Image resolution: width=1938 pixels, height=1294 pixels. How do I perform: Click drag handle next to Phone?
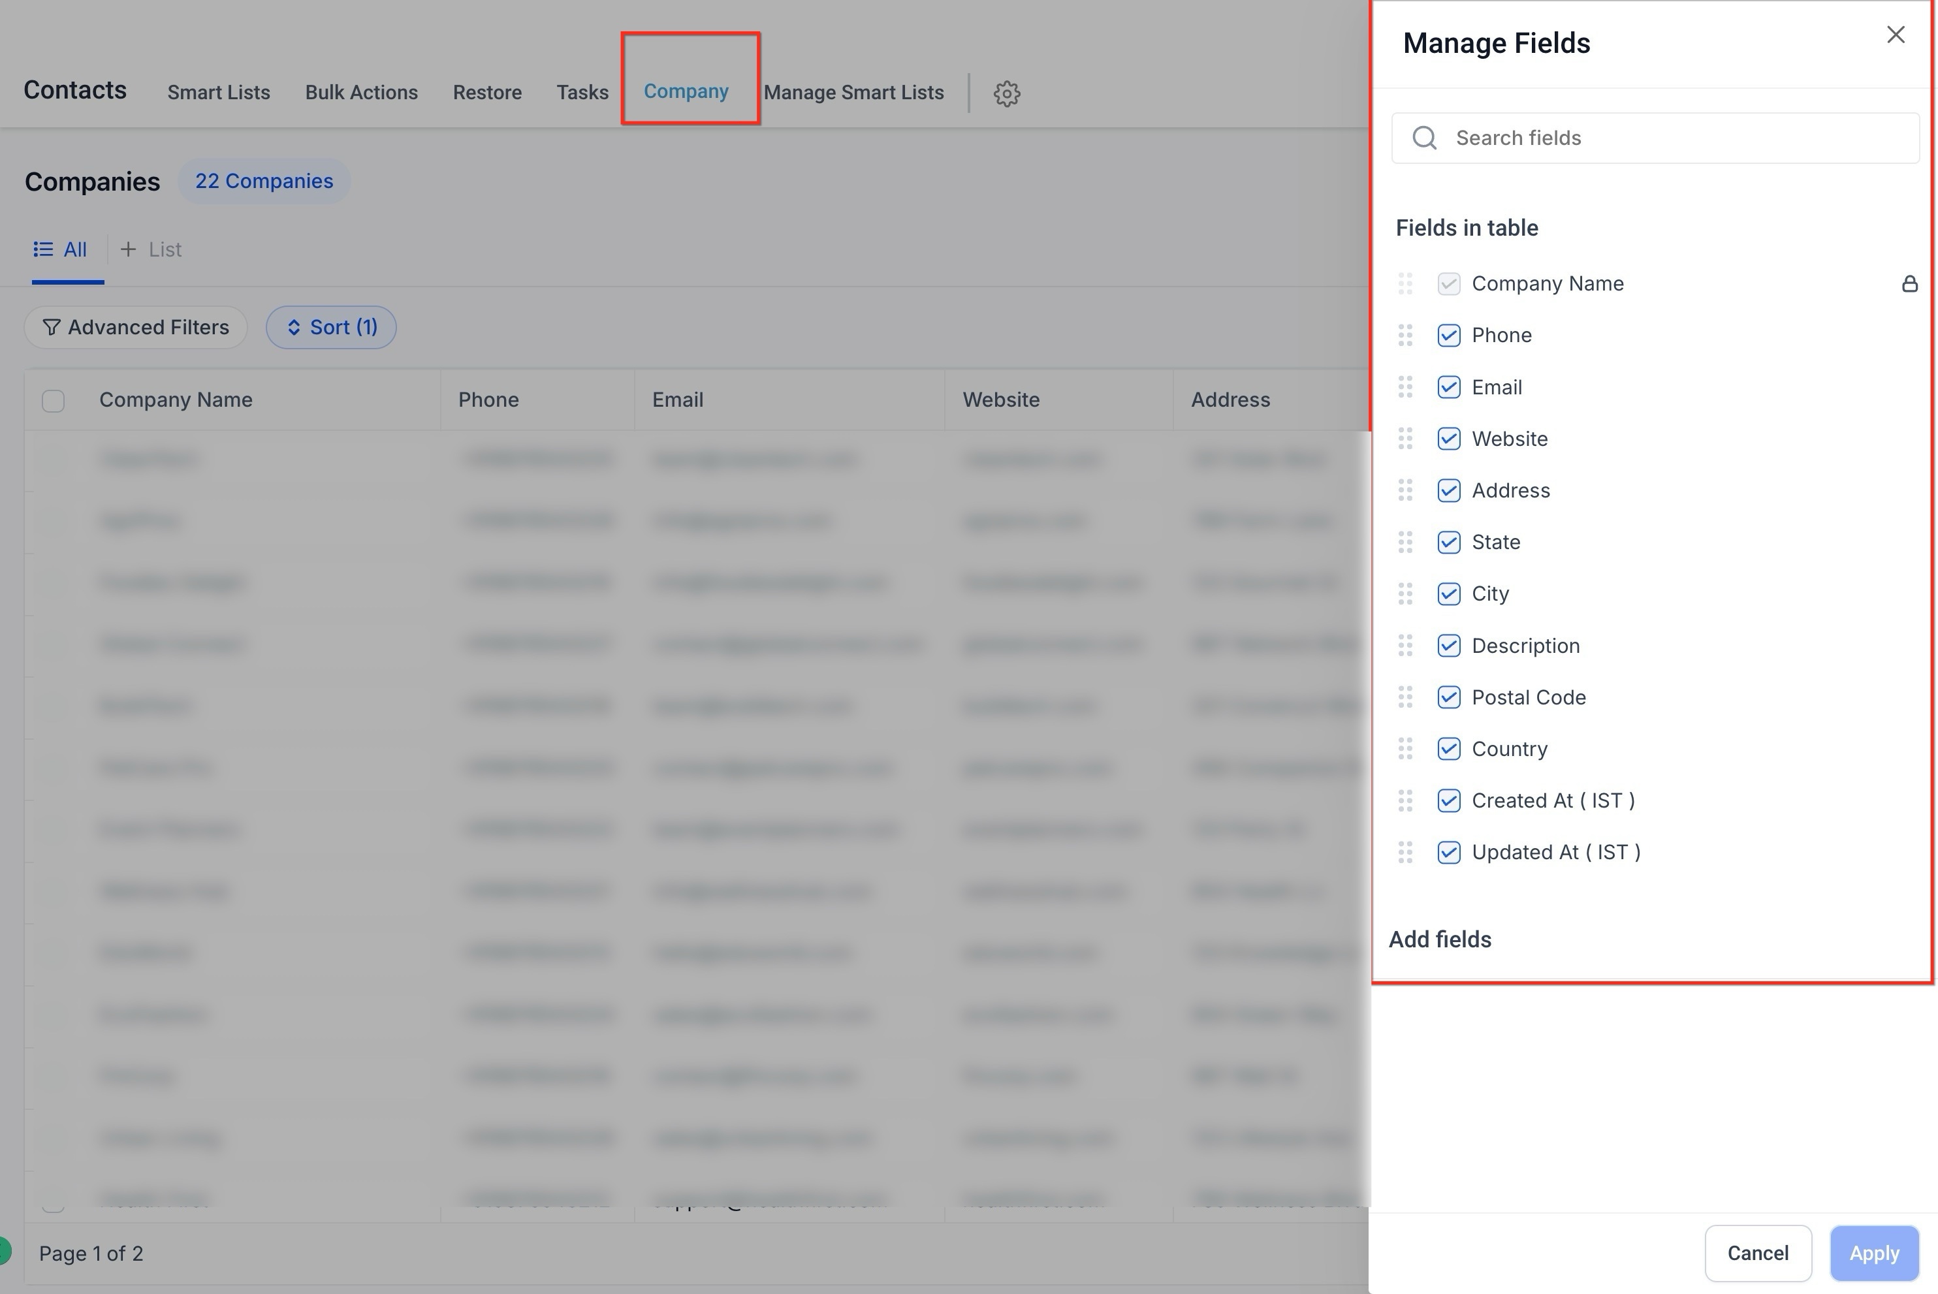[x=1405, y=336]
